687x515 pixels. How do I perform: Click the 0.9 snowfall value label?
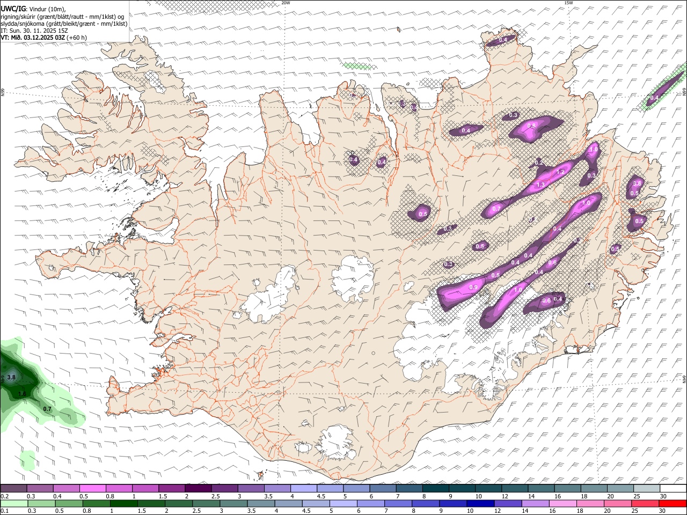(x=473, y=288)
